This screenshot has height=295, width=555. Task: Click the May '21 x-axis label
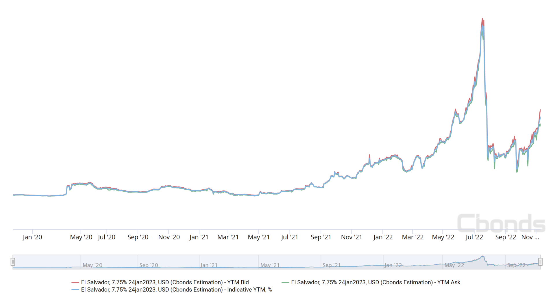point(259,237)
